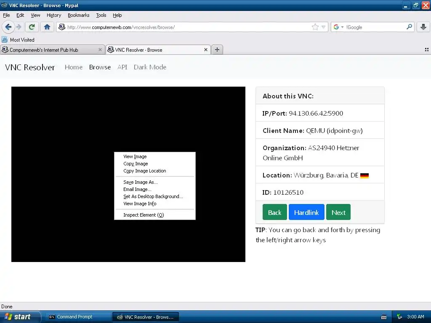Bookmark this page with the star icon

[315, 27]
